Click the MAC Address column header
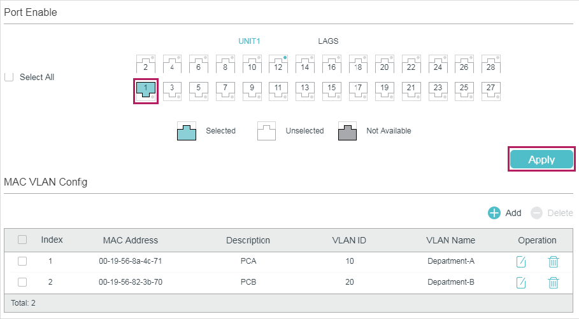This screenshot has width=579, height=319. pos(131,240)
